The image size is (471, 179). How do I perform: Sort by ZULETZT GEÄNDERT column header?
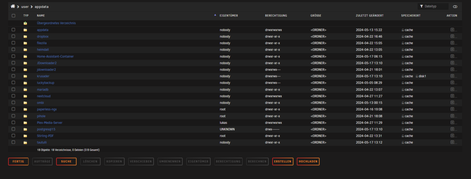369,16
